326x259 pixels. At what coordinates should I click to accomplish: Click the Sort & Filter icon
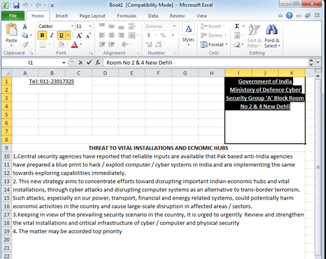[254, 35]
